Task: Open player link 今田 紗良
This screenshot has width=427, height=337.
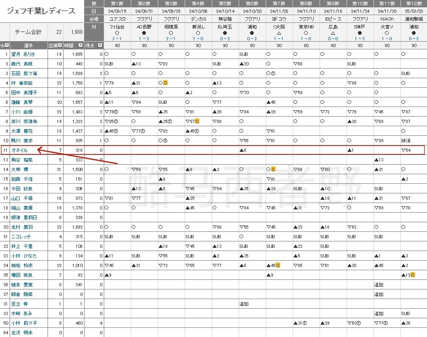Action: tap(22, 188)
